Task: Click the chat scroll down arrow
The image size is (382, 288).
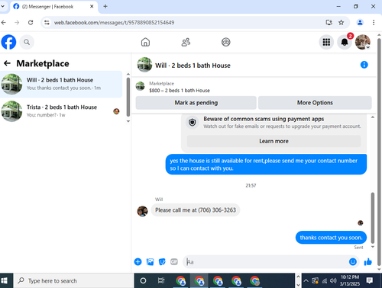Action: tap(373, 247)
